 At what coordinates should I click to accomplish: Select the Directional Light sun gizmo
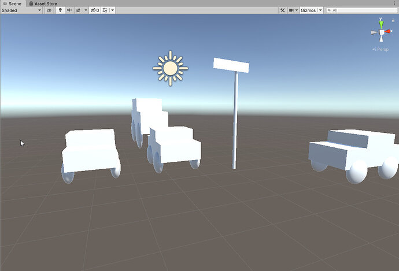(170, 68)
